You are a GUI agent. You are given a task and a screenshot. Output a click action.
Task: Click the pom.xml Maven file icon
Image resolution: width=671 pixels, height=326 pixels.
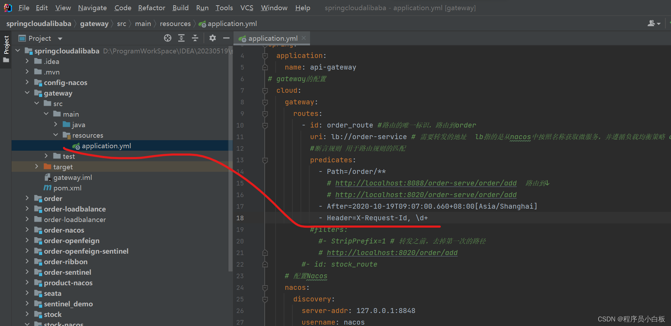tap(47, 188)
